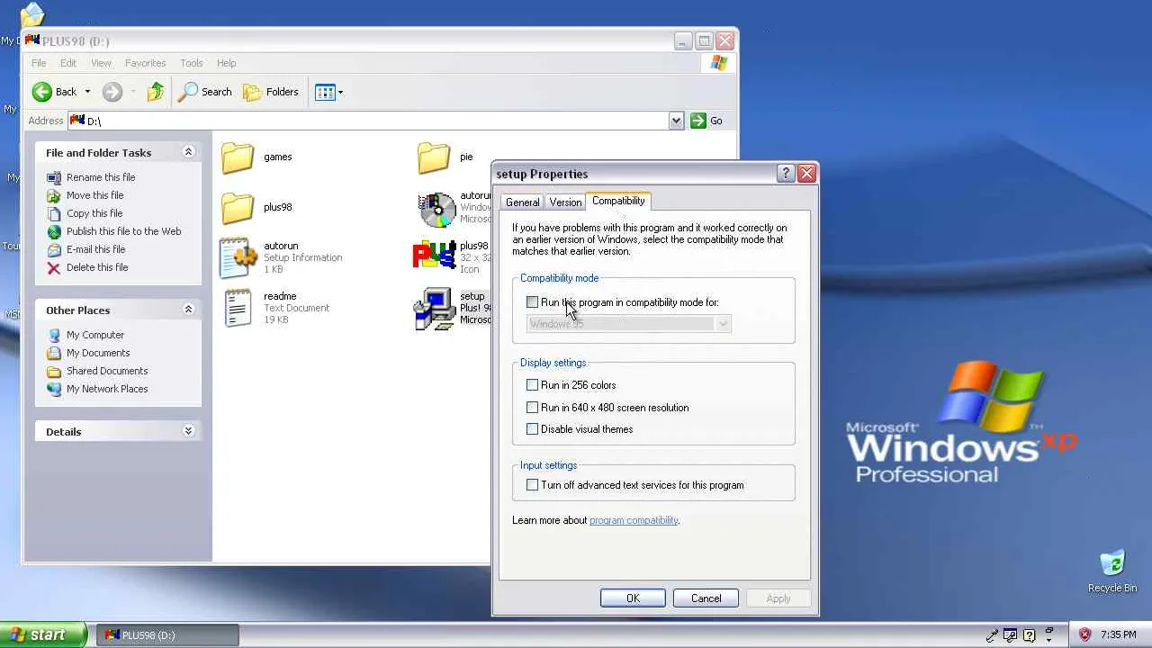Click the Forward arrow icon in Explorer
The width and height of the screenshot is (1152, 648).
tap(112, 92)
